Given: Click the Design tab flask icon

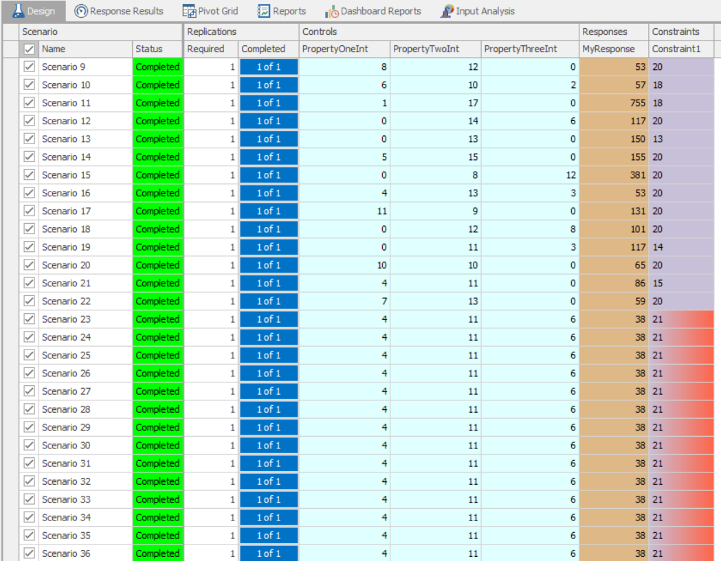Looking at the screenshot, I should click(x=18, y=10).
